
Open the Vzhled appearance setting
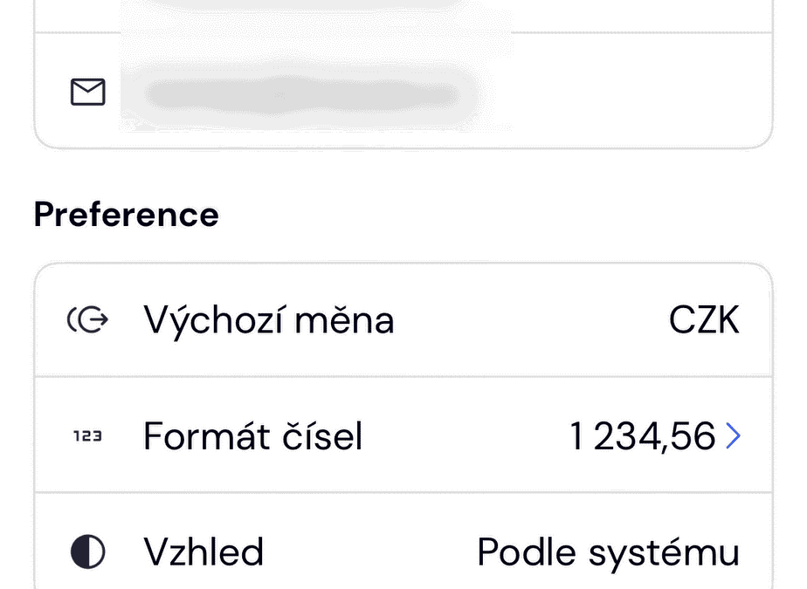203,551
